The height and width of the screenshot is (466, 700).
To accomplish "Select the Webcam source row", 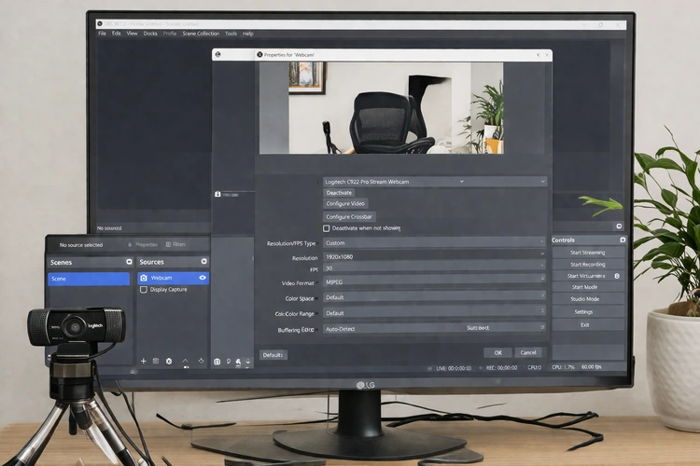I will [174, 278].
